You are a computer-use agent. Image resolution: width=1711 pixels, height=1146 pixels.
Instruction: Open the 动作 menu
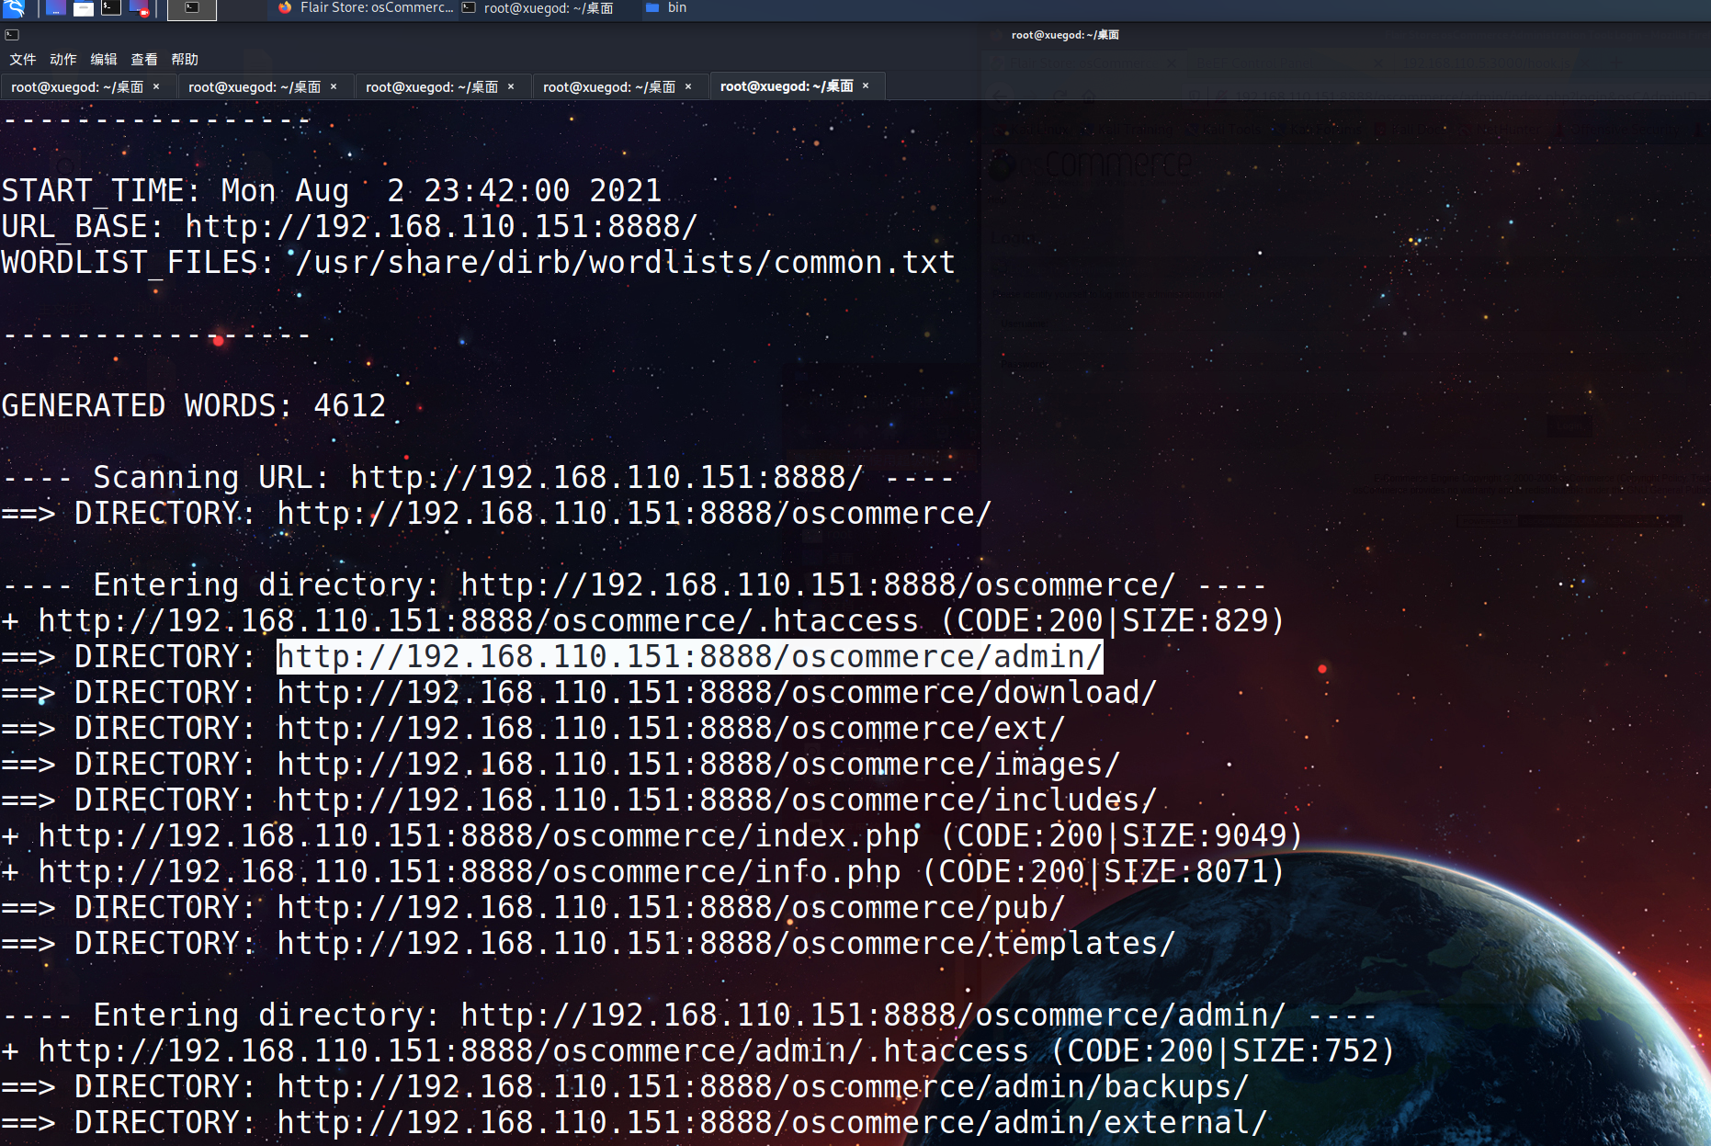pyautogui.click(x=63, y=60)
